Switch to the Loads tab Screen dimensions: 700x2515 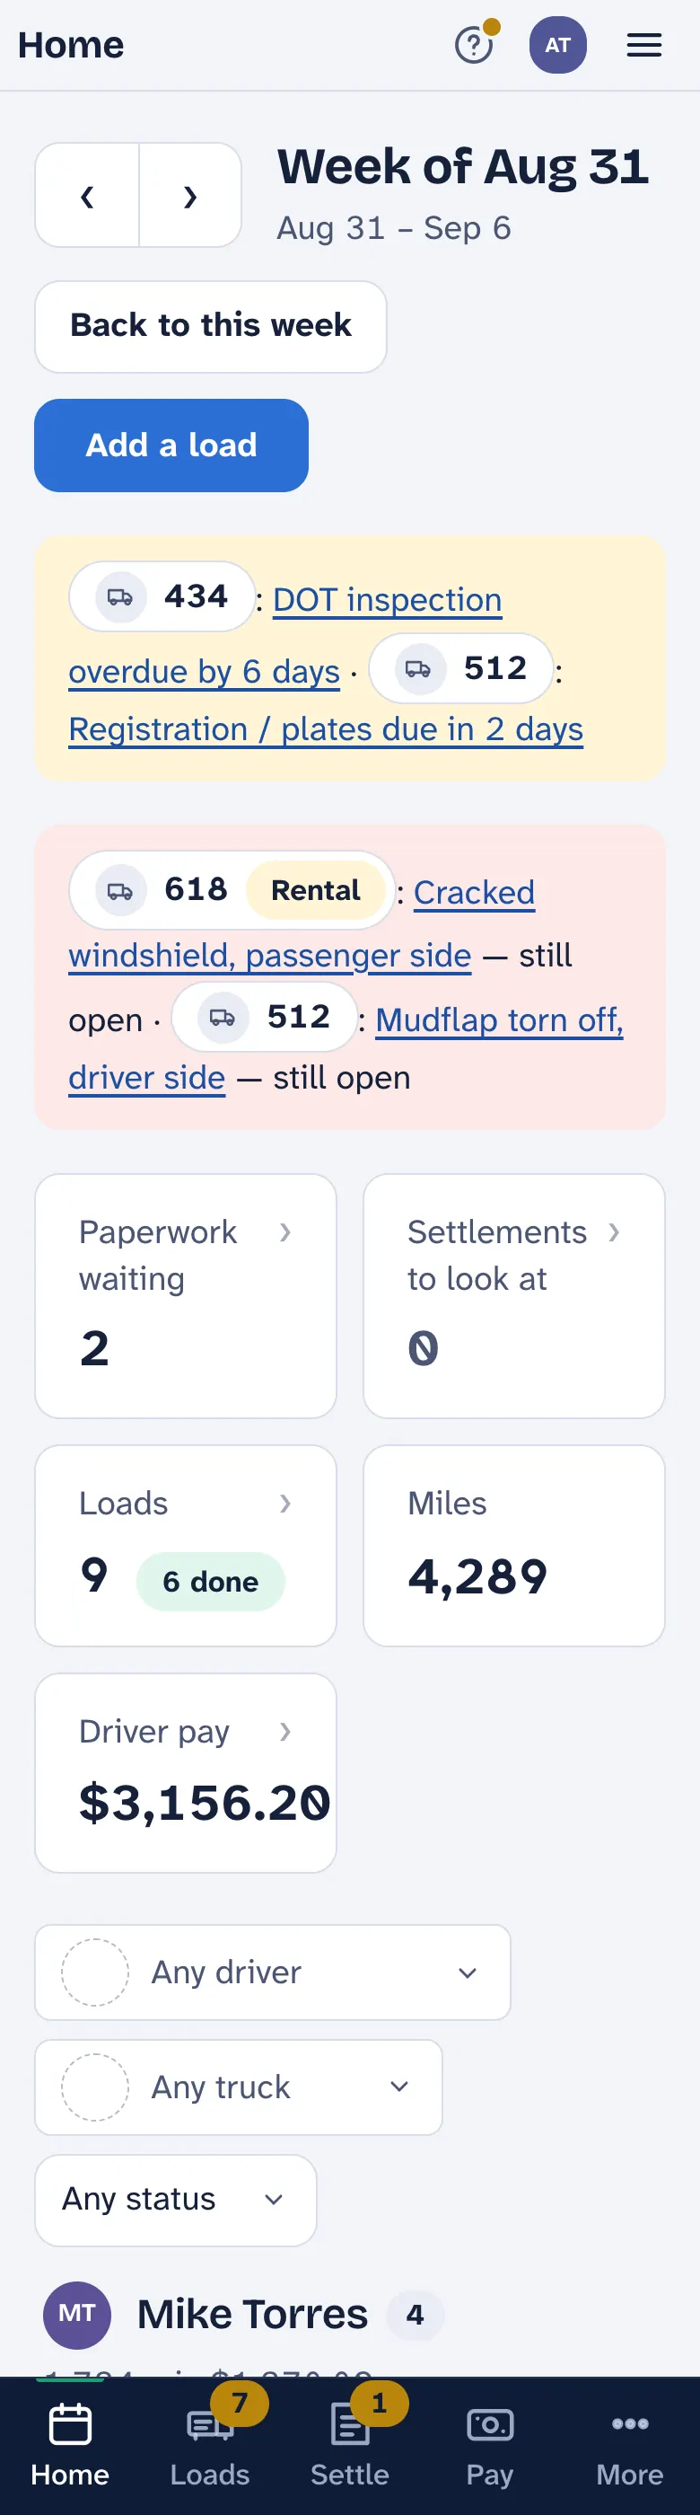(210, 2446)
